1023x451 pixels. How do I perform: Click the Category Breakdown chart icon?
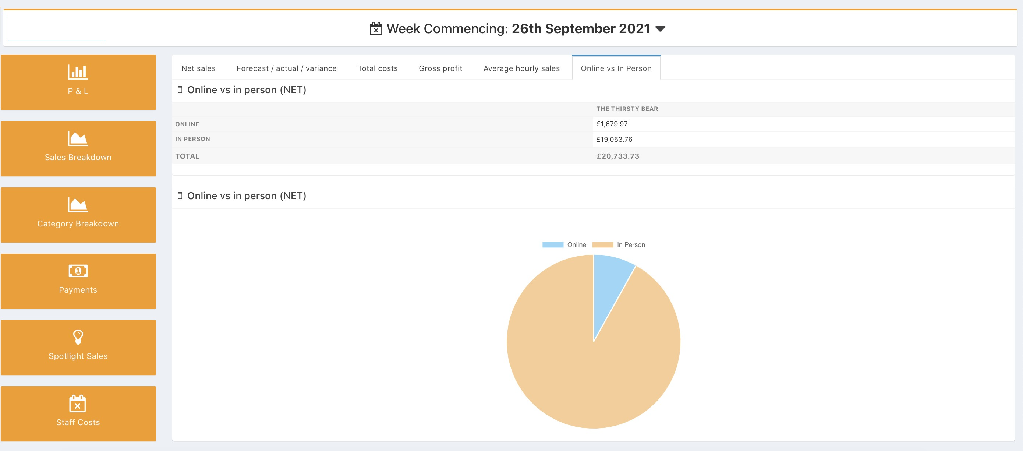(78, 205)
